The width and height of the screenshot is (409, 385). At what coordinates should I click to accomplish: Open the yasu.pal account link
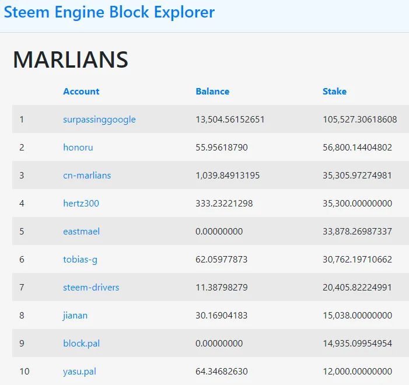point(79,372)
